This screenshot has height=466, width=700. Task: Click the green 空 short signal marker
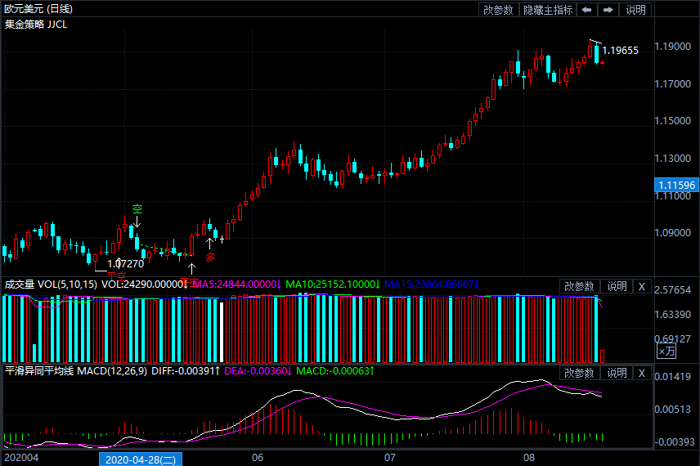(137, 209)
